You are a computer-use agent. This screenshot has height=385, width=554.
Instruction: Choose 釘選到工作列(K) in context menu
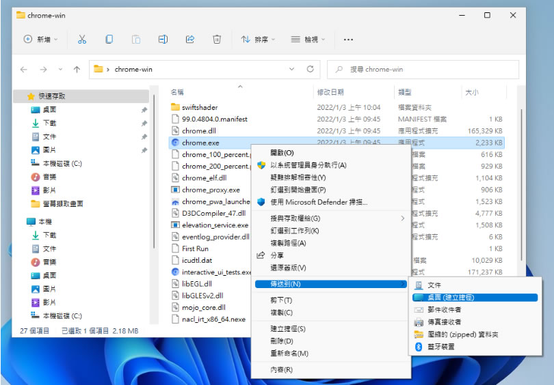331,231
